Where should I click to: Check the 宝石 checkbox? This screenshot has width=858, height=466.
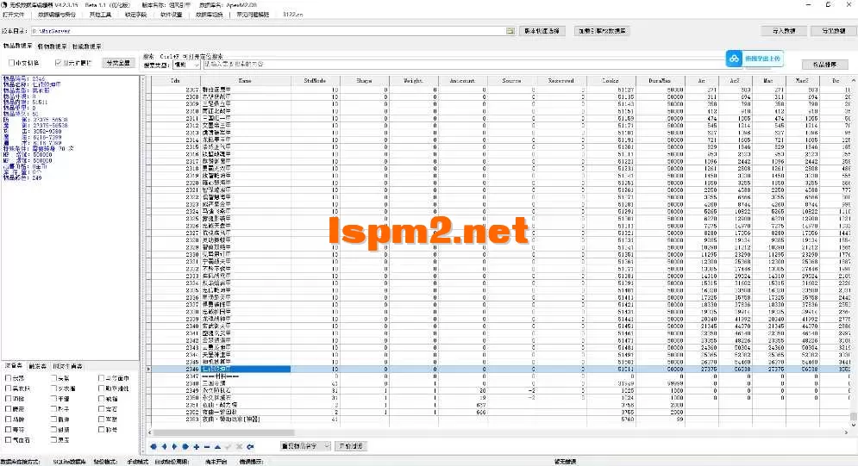(x=101, y=408)
